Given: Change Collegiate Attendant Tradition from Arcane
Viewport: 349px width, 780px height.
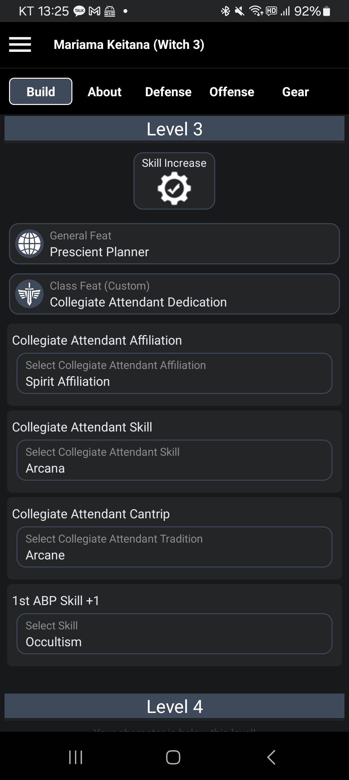Looking at the screenshot, I should pyautogui.click(x=174, y=547).
